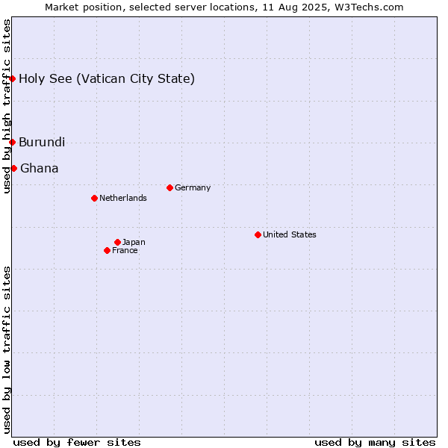Select the Netherlands data point
The width and height of the screenshot is (448, 448).
point(95,199)
